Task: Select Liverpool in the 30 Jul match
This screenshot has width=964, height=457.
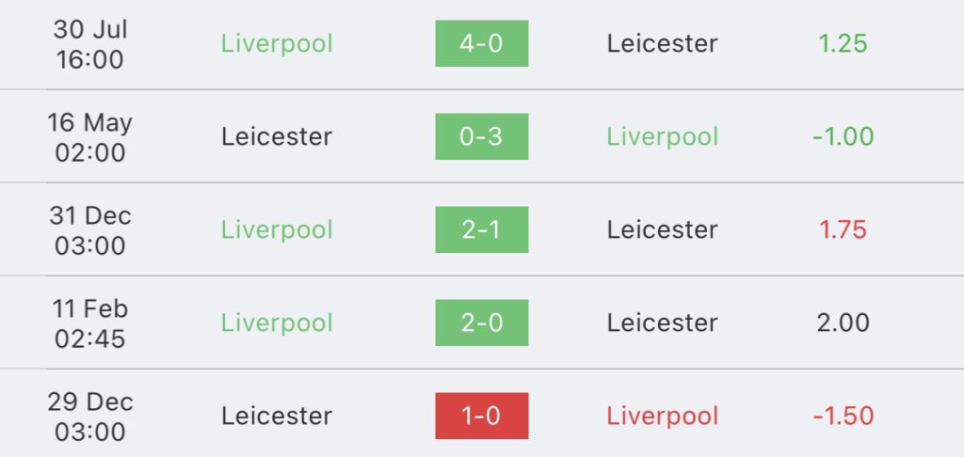Action: tap(277, 43)
